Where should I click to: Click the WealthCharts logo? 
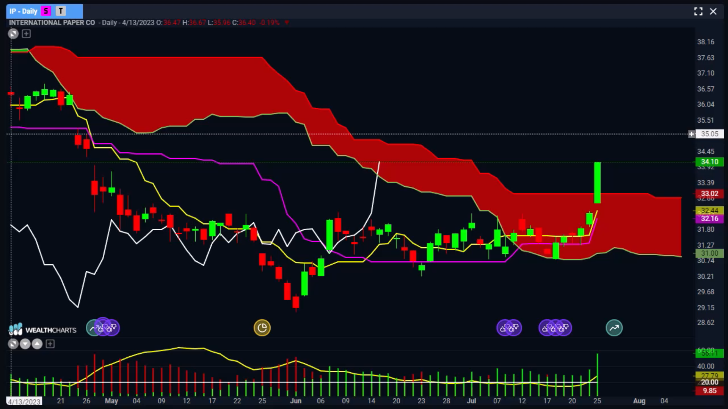coord(42,329)
